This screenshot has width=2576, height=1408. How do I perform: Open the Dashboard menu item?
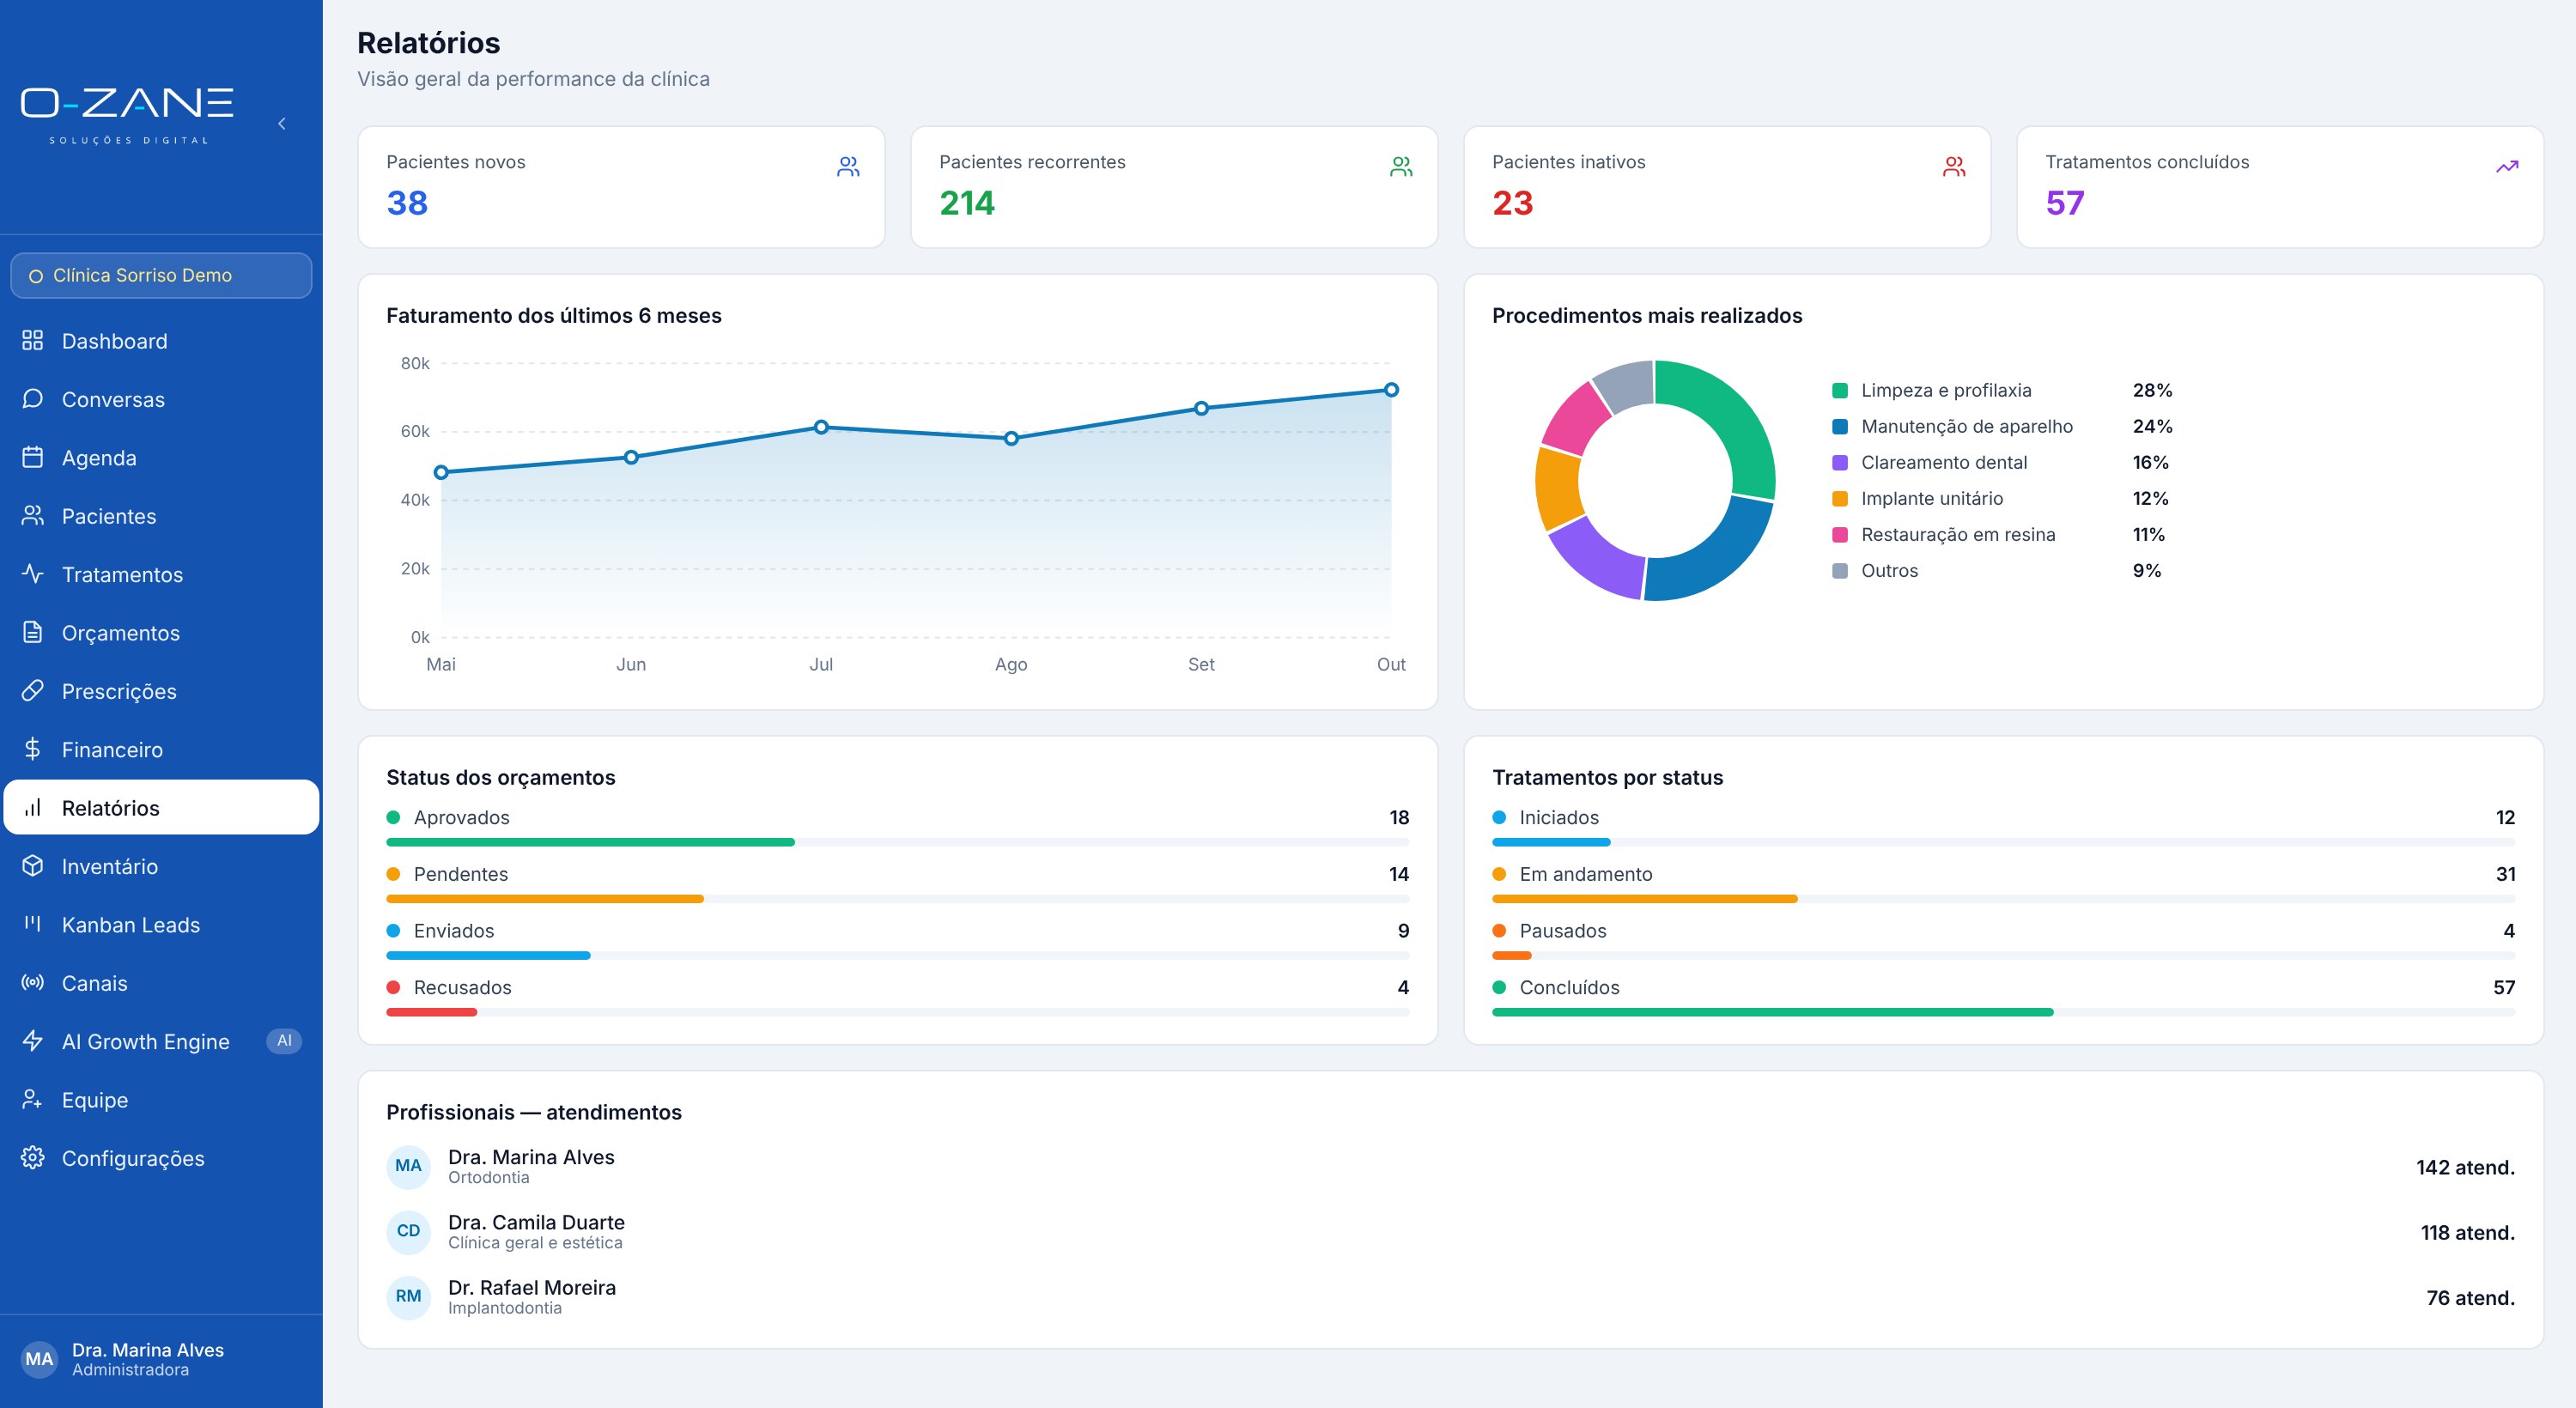point(161,341)
